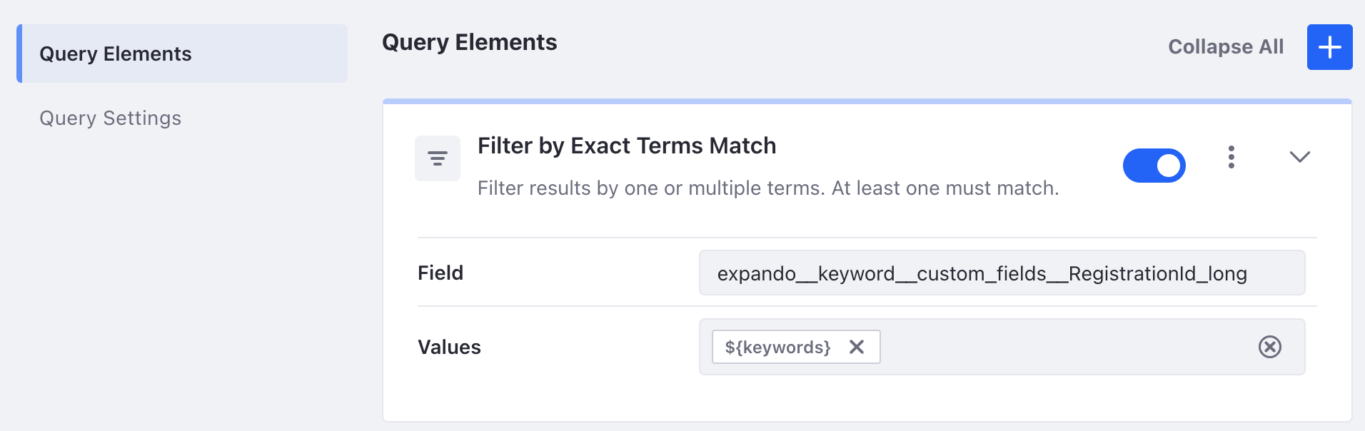Collapse the Filter by Exact Terms Match panel
Viewport: 1365px width, 431px height.
(x=1300, y=157)
